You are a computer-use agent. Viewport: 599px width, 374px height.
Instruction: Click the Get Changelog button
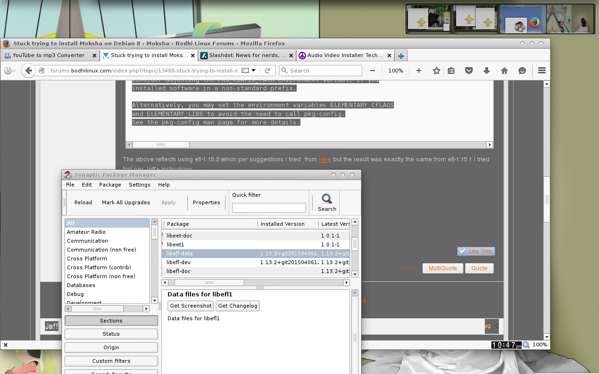pyautogui.click(x=238, y=306)
